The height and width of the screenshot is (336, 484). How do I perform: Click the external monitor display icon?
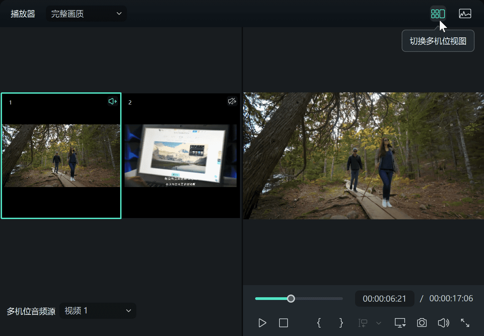coord(400,323)
